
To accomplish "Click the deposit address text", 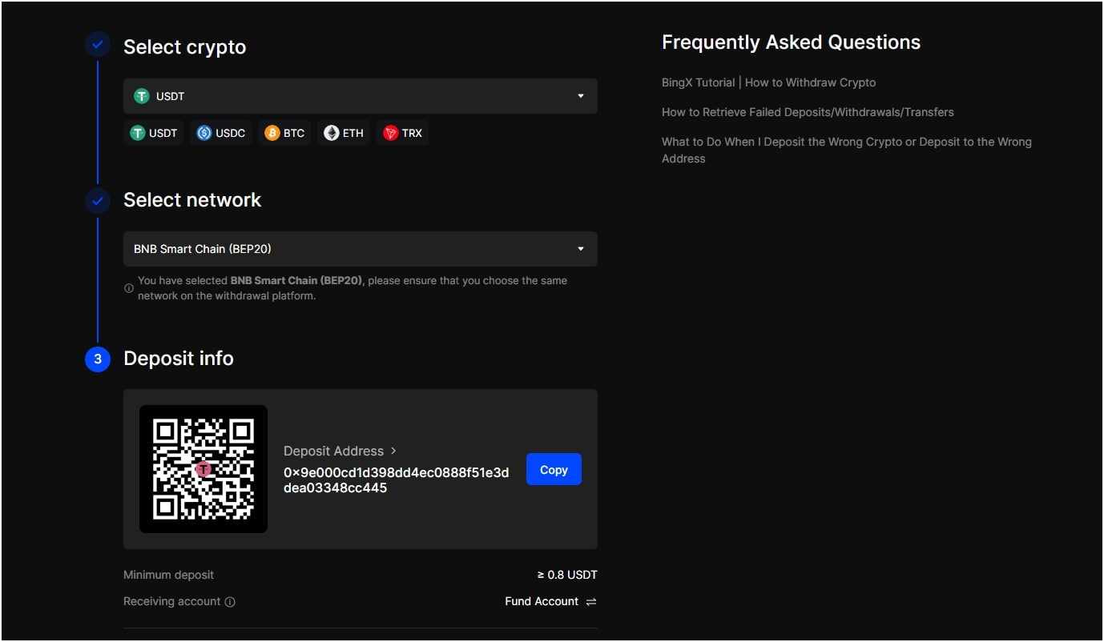I will coord(396,480).
